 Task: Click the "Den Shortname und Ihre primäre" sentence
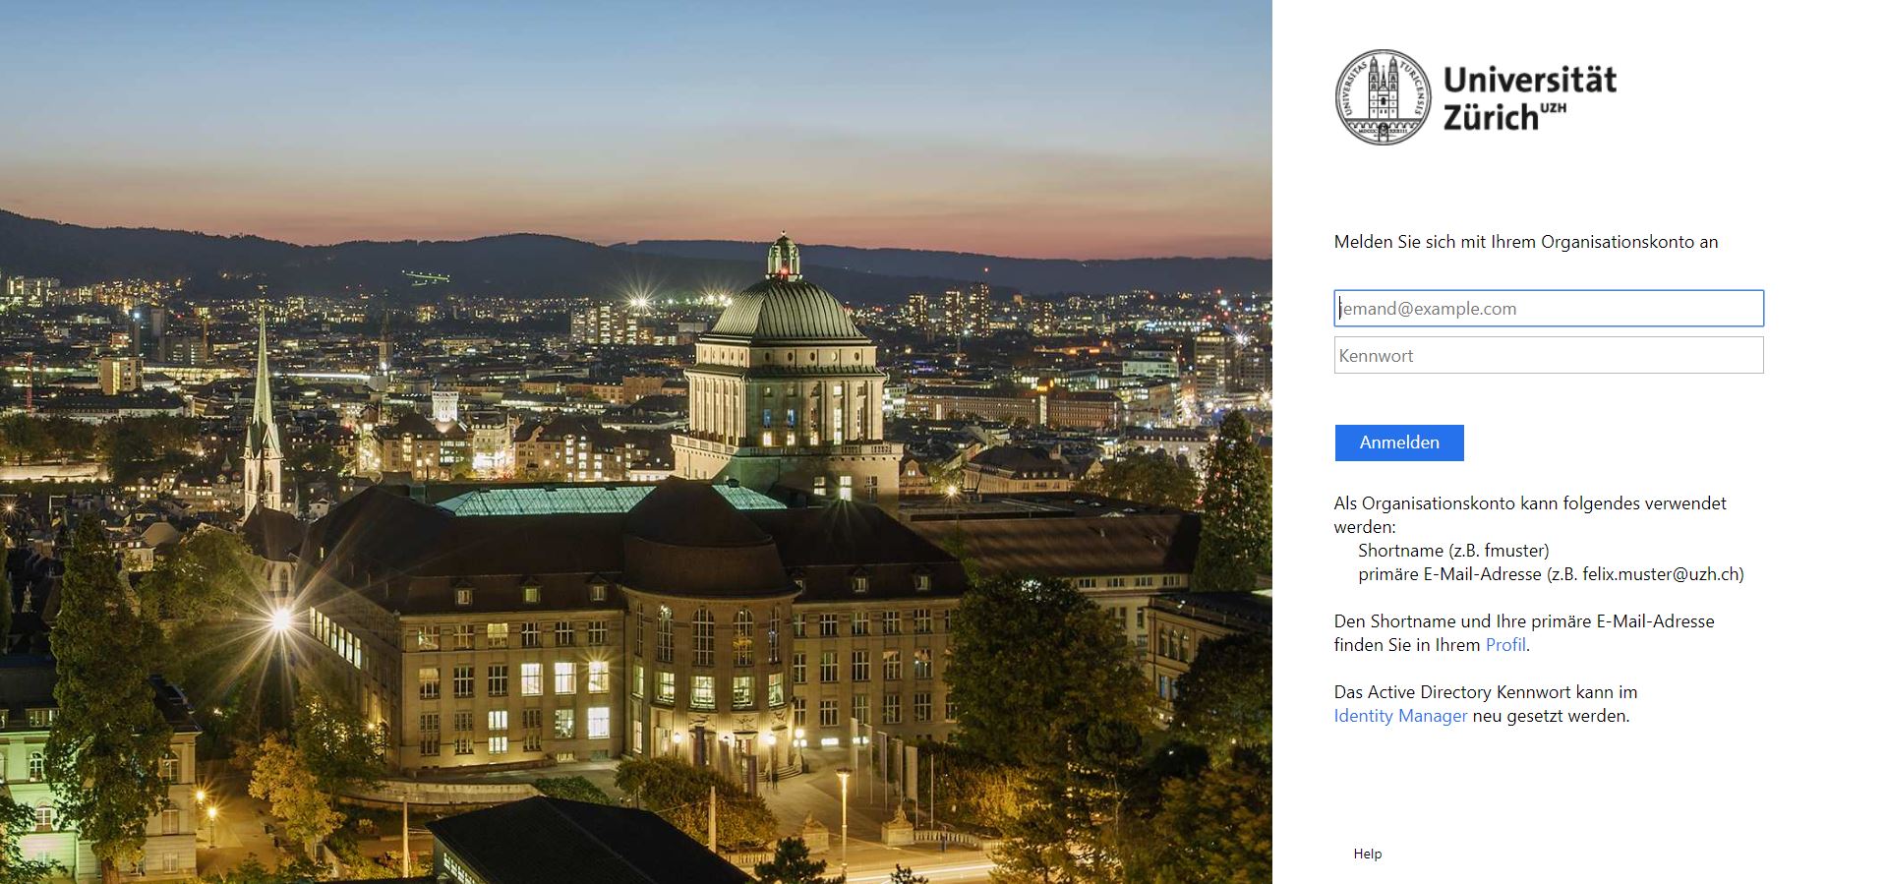1523,621
